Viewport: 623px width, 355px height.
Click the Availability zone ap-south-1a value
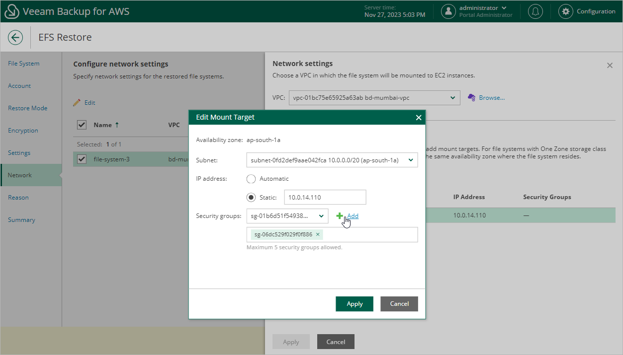pos(264,140)
